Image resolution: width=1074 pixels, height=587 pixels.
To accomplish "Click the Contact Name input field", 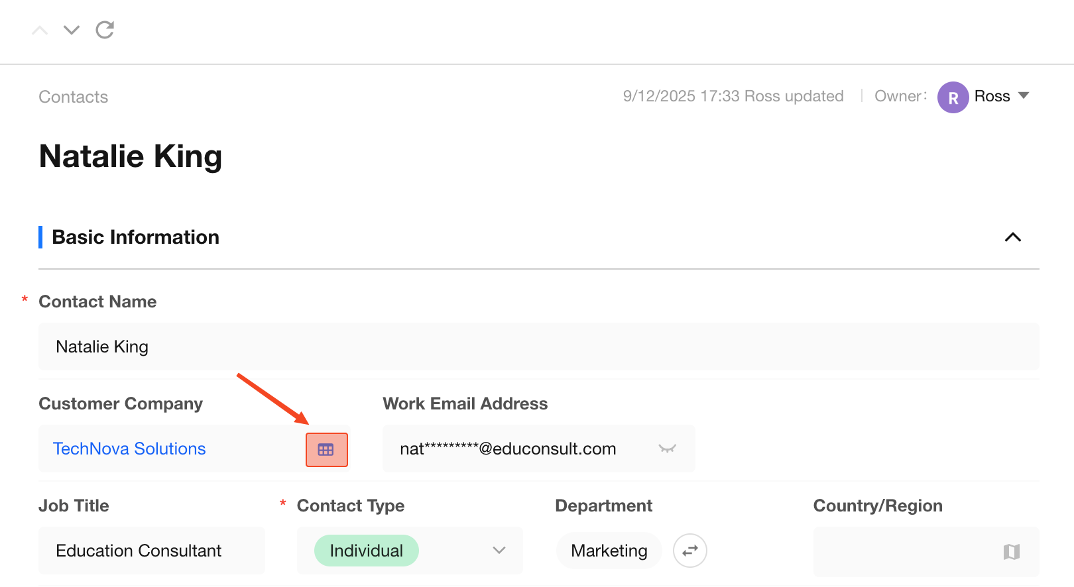I will click(x=538, y=347).
